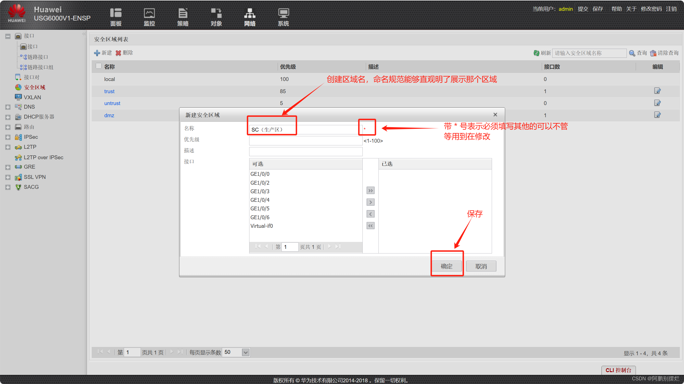Screen dimensions: 684x384
Task: Click the 刷新 refresh icon
Action: 536,53
